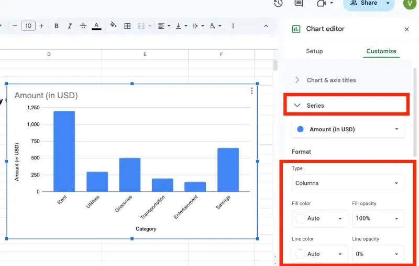Close the Chart editor panel
The width and height of the screenshot is (419, 266).
pos(407,29)
